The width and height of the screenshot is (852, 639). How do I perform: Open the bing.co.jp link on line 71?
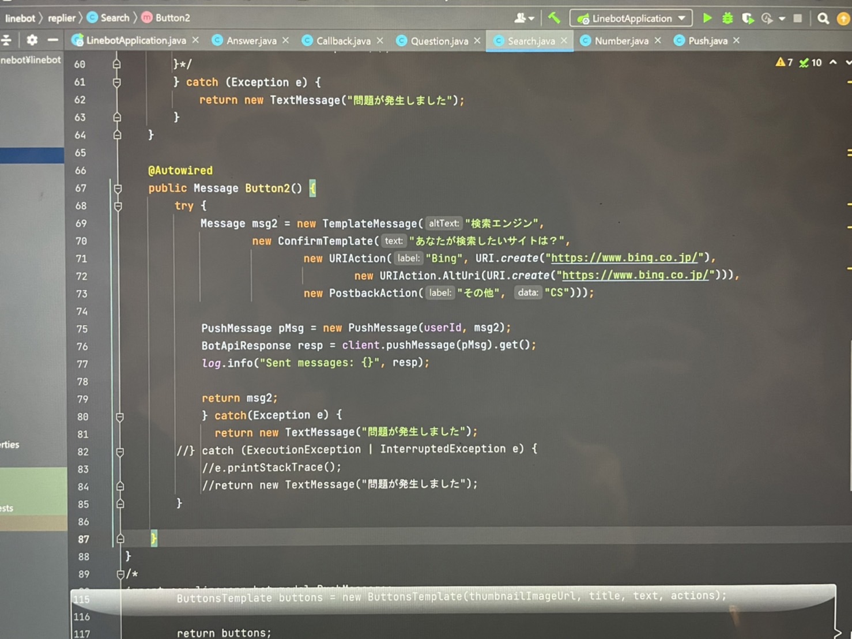[625, 258]
